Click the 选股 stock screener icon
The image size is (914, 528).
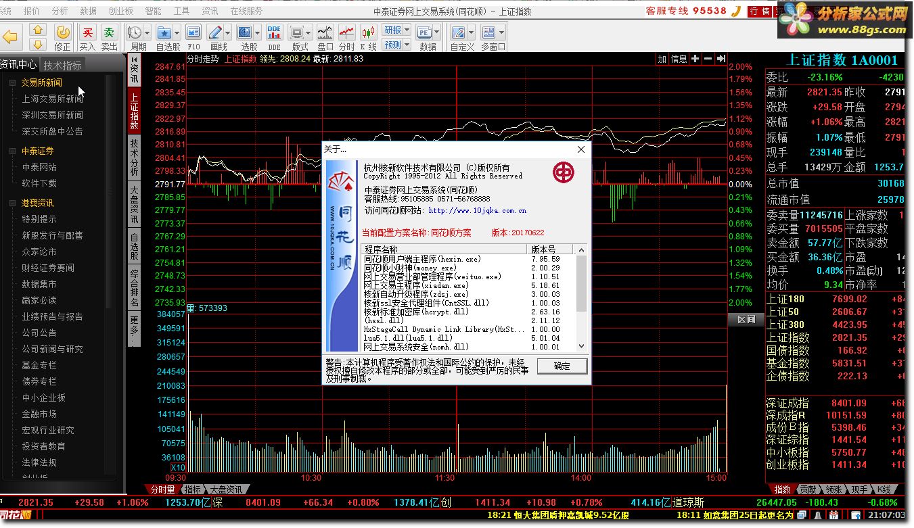click(244, 32)
